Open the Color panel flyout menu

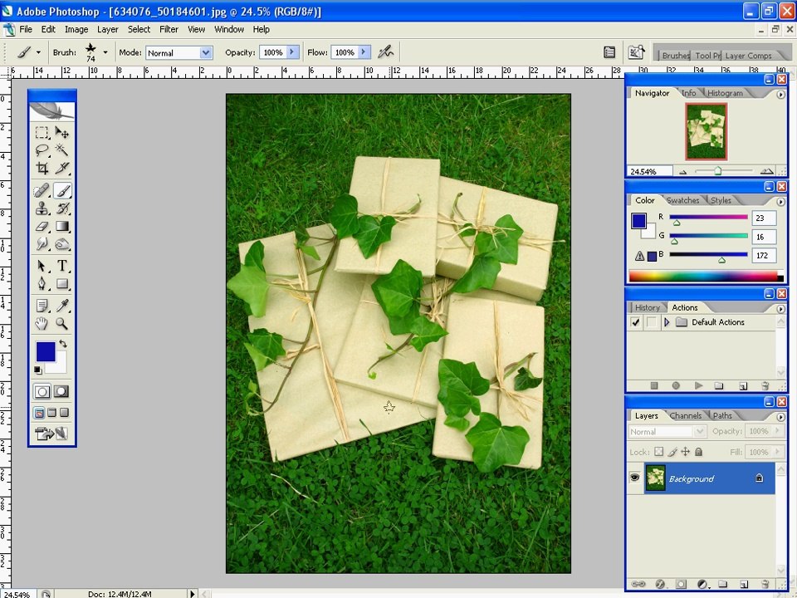780,202
